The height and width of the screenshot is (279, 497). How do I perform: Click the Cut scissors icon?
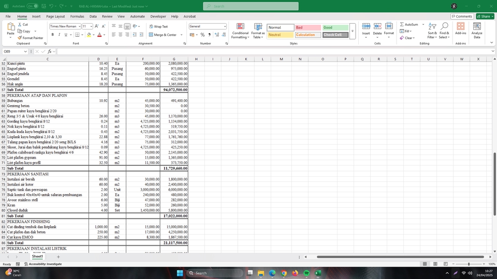20,24
